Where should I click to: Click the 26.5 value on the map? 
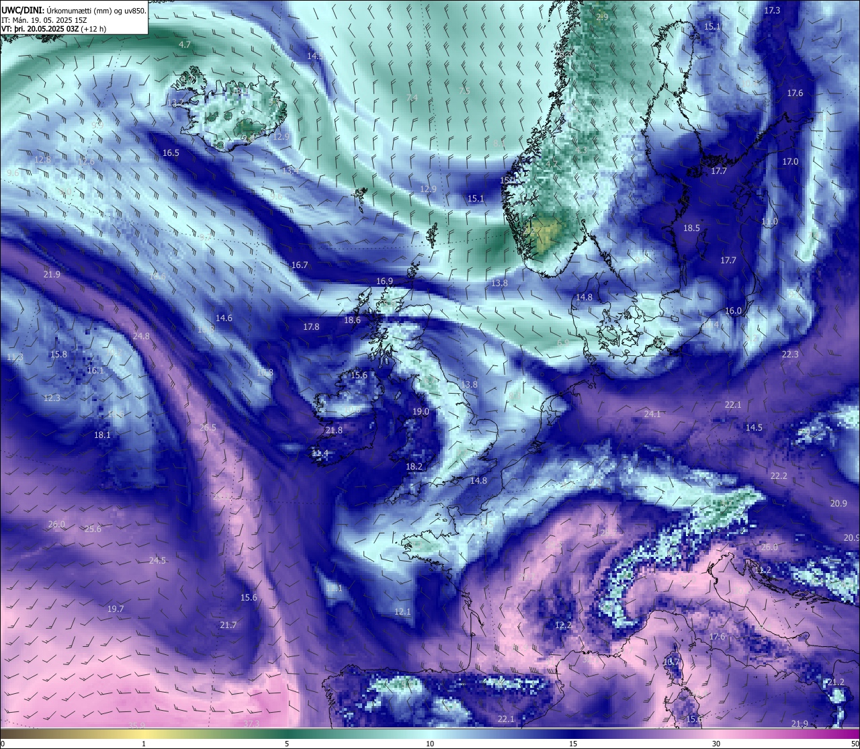coord(208,428)
